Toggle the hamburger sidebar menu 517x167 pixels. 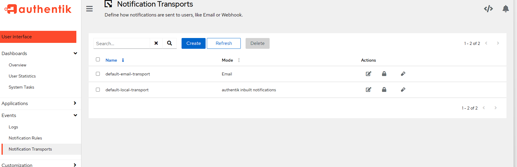[89, 9]
